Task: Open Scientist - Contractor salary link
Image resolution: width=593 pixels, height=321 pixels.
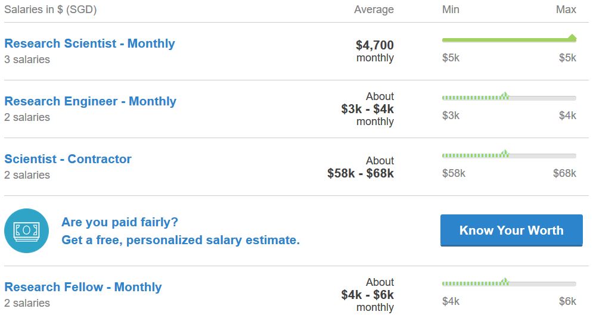Action: click(68, 159)
